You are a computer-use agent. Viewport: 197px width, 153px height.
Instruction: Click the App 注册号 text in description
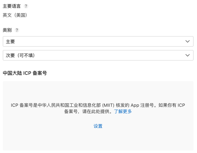tap(142, 105)
